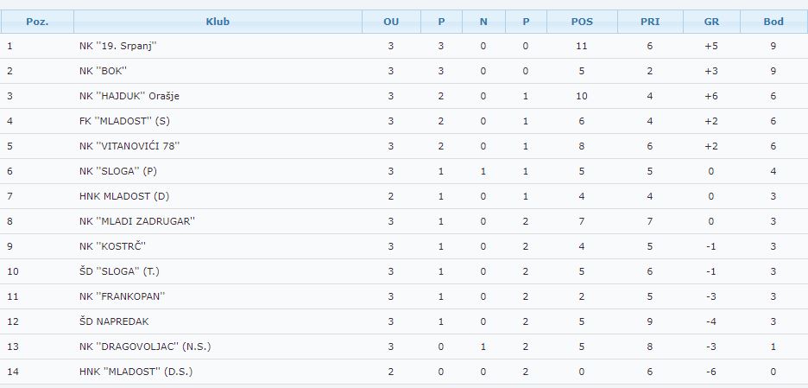Viewport: 808px width, 388px height.
Task: Open the NK "BOK" row
Action: pos(404,71)
